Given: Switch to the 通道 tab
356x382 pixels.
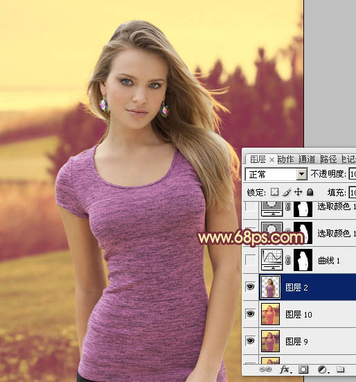Looking at the screenshot, I should pyautogui.click(x=307, y=159).
